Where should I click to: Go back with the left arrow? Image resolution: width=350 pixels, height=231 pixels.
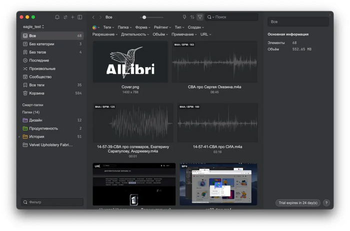tap(93, 17)
